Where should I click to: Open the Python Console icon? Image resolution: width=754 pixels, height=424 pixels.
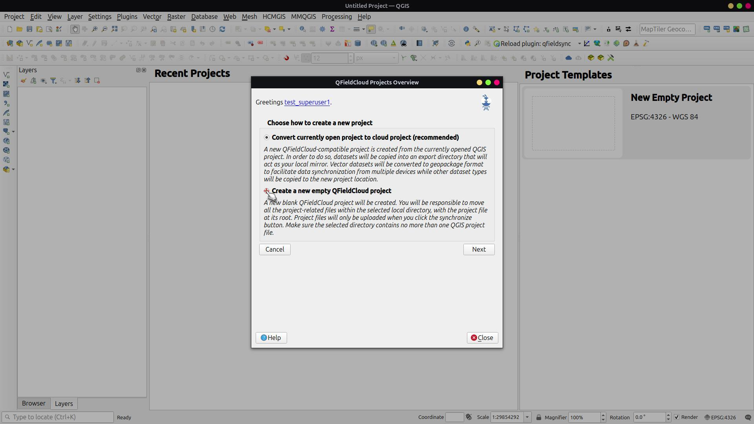point(467,44)
